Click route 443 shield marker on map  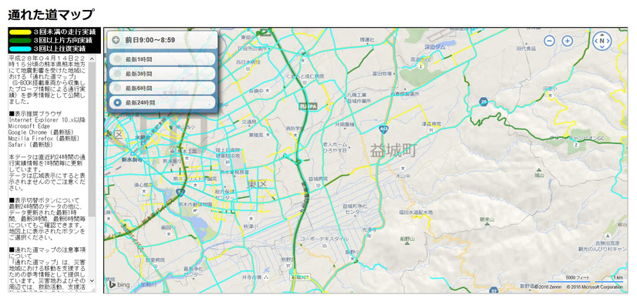coord(383,129)
